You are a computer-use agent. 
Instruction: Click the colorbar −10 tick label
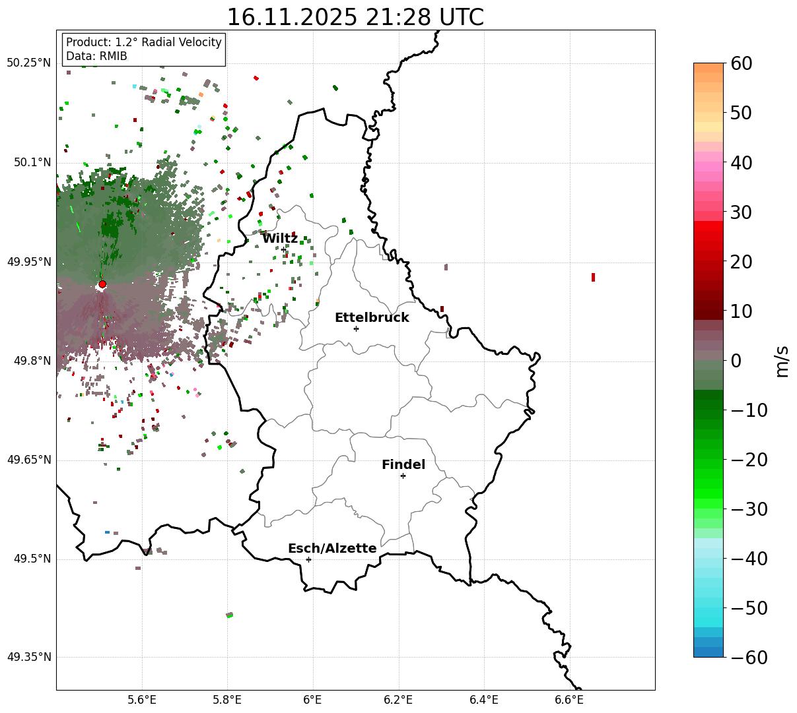[x=749, y=410]
